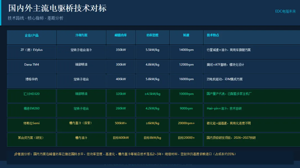
Task: Click the ≥6kW/kg cell
Action: 152,125
